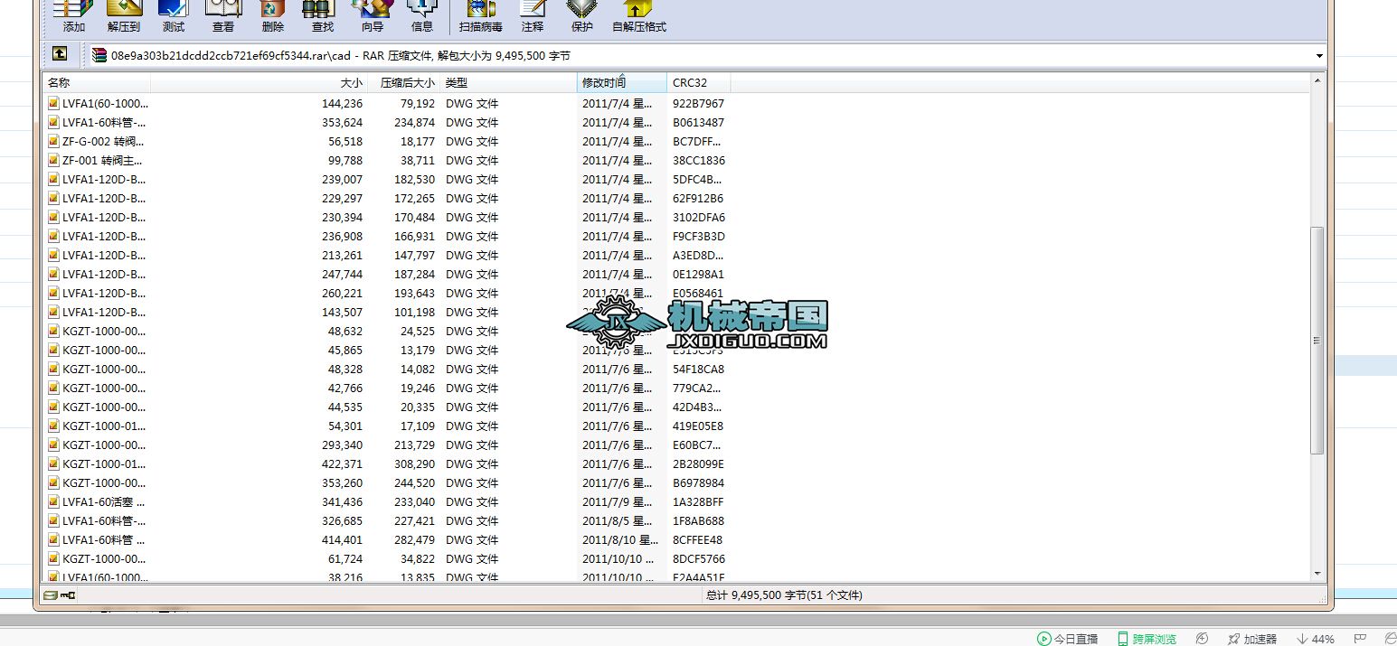Open the 信息 (Info) toolbar icon

422,10
